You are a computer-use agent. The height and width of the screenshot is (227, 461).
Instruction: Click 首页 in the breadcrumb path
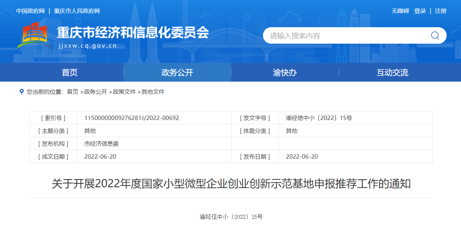click(x=72, y=92)
